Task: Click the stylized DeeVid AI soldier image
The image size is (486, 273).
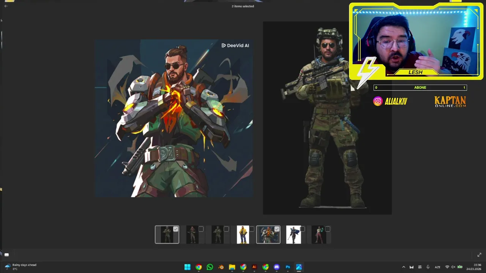Action: [174, 118]
